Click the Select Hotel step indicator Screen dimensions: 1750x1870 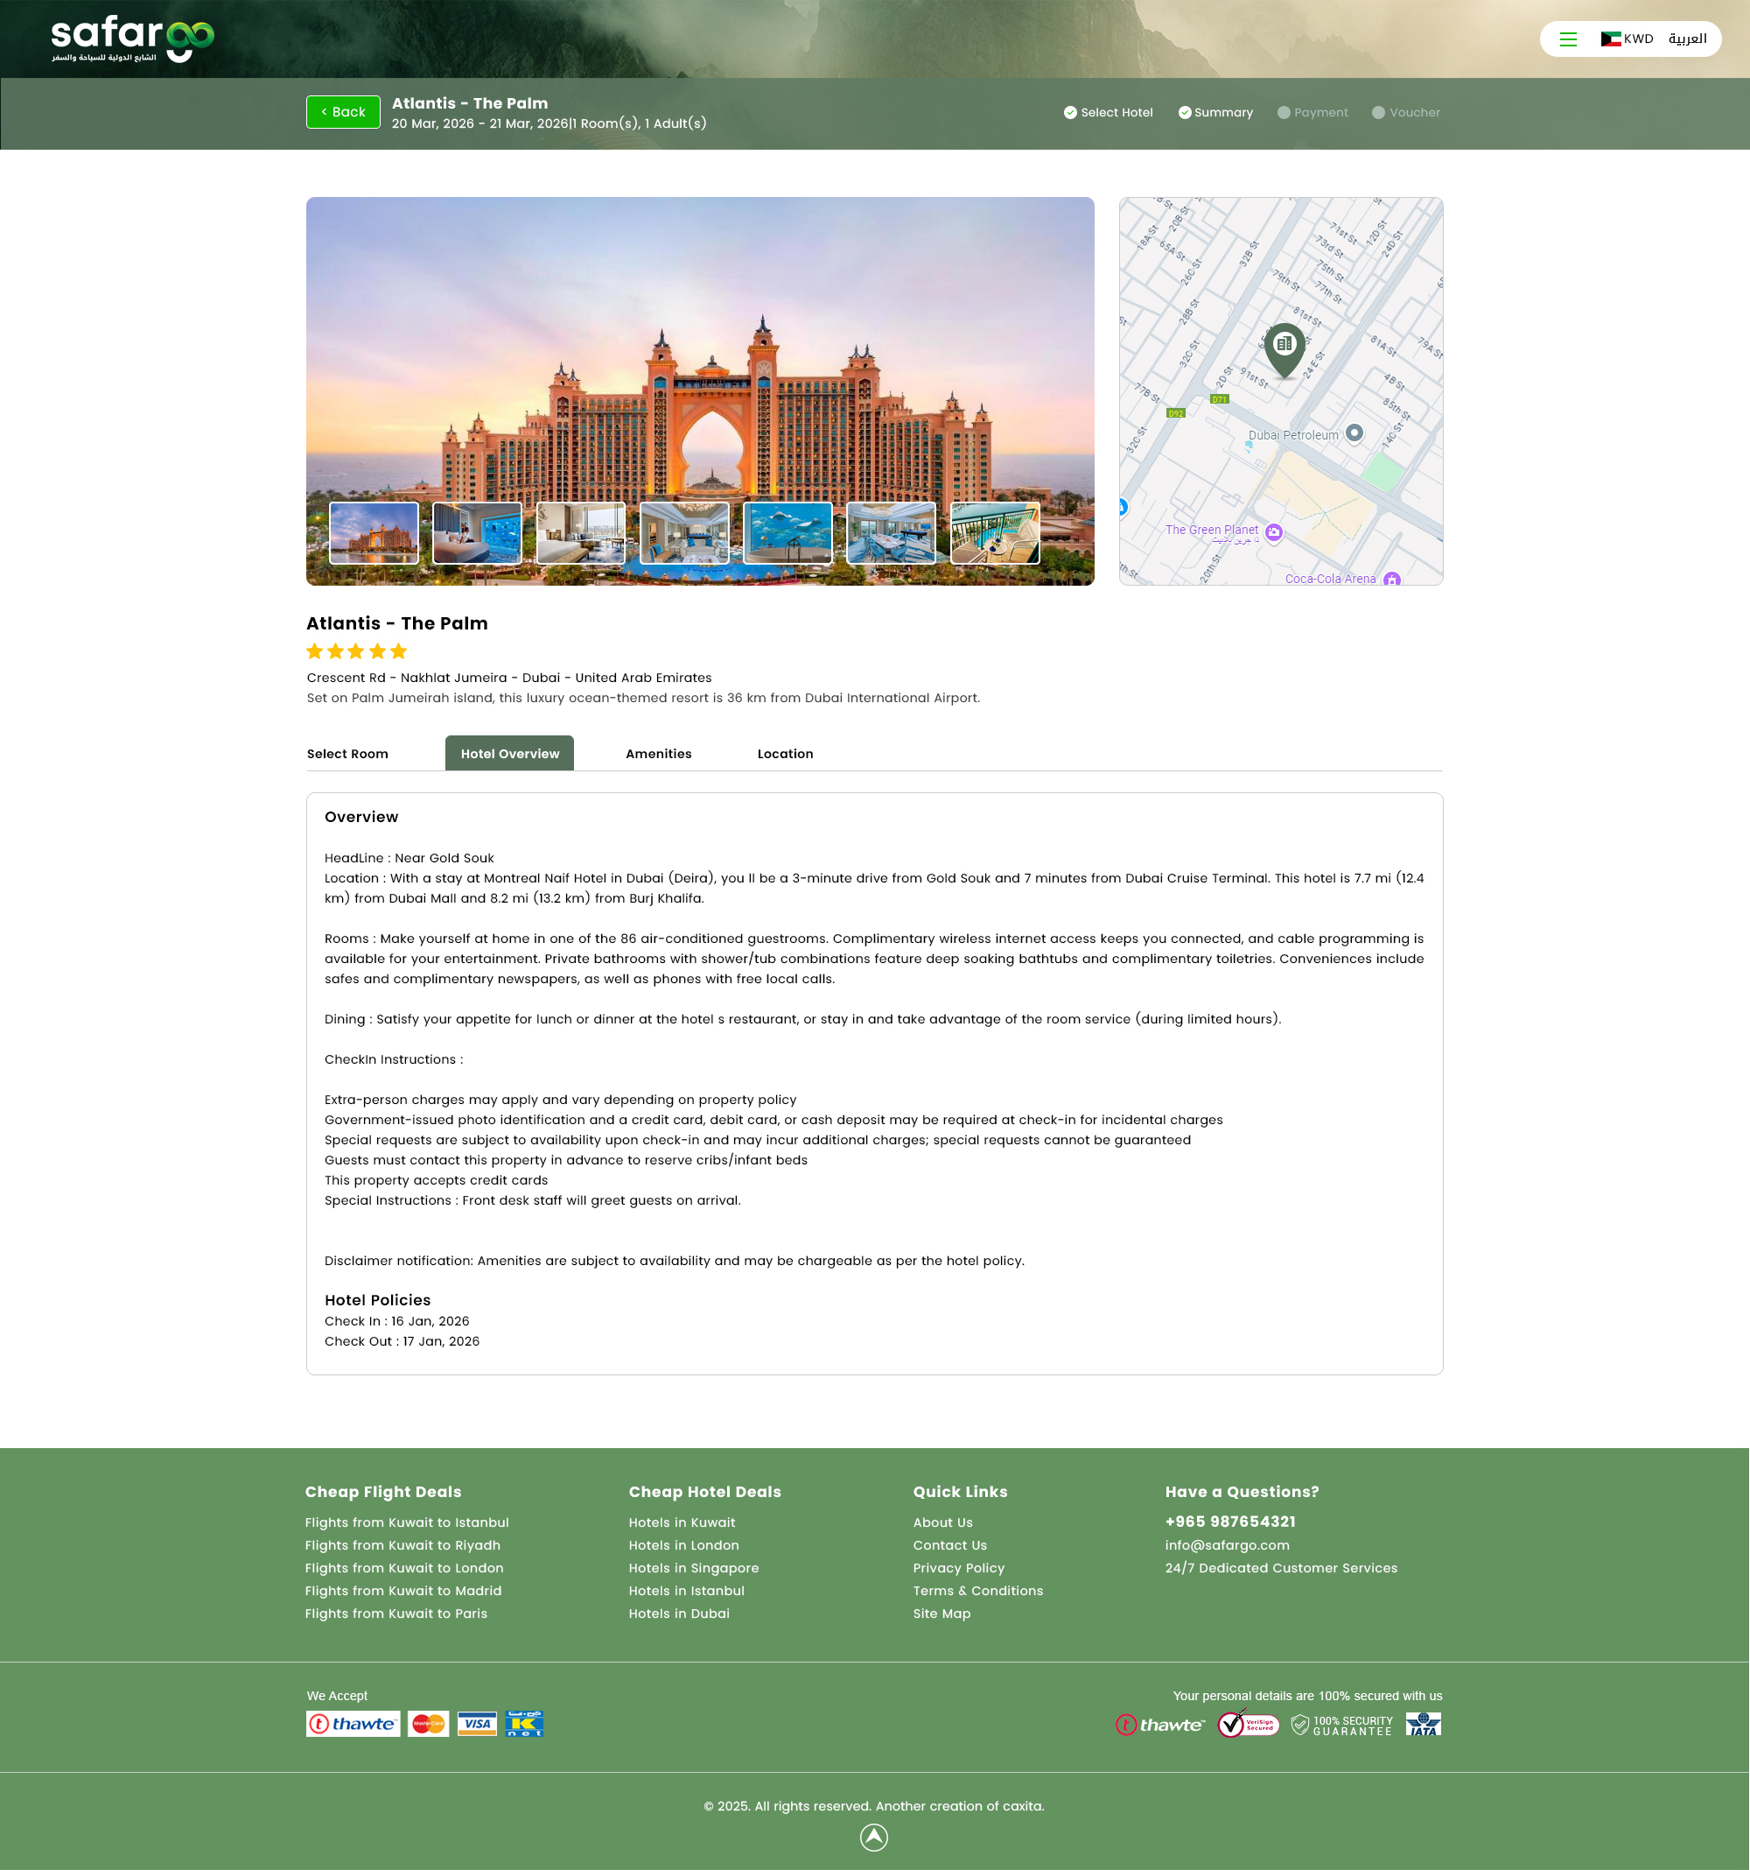coord(1108,113)
